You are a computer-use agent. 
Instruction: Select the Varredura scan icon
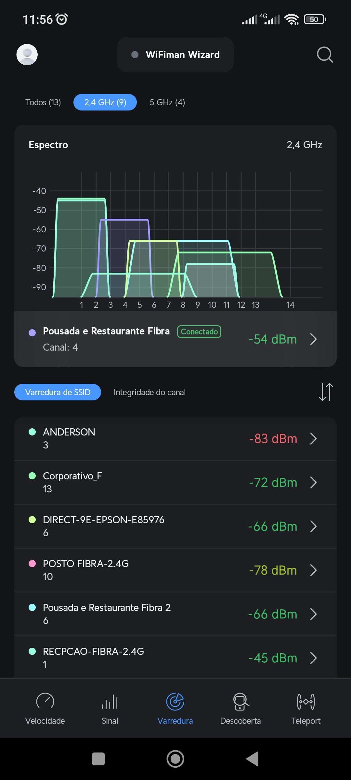click(175, 702)
